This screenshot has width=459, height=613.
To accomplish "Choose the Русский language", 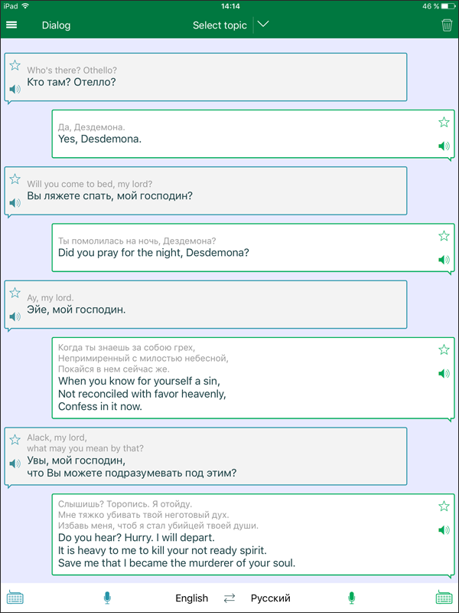I will [x=271, y=598].
